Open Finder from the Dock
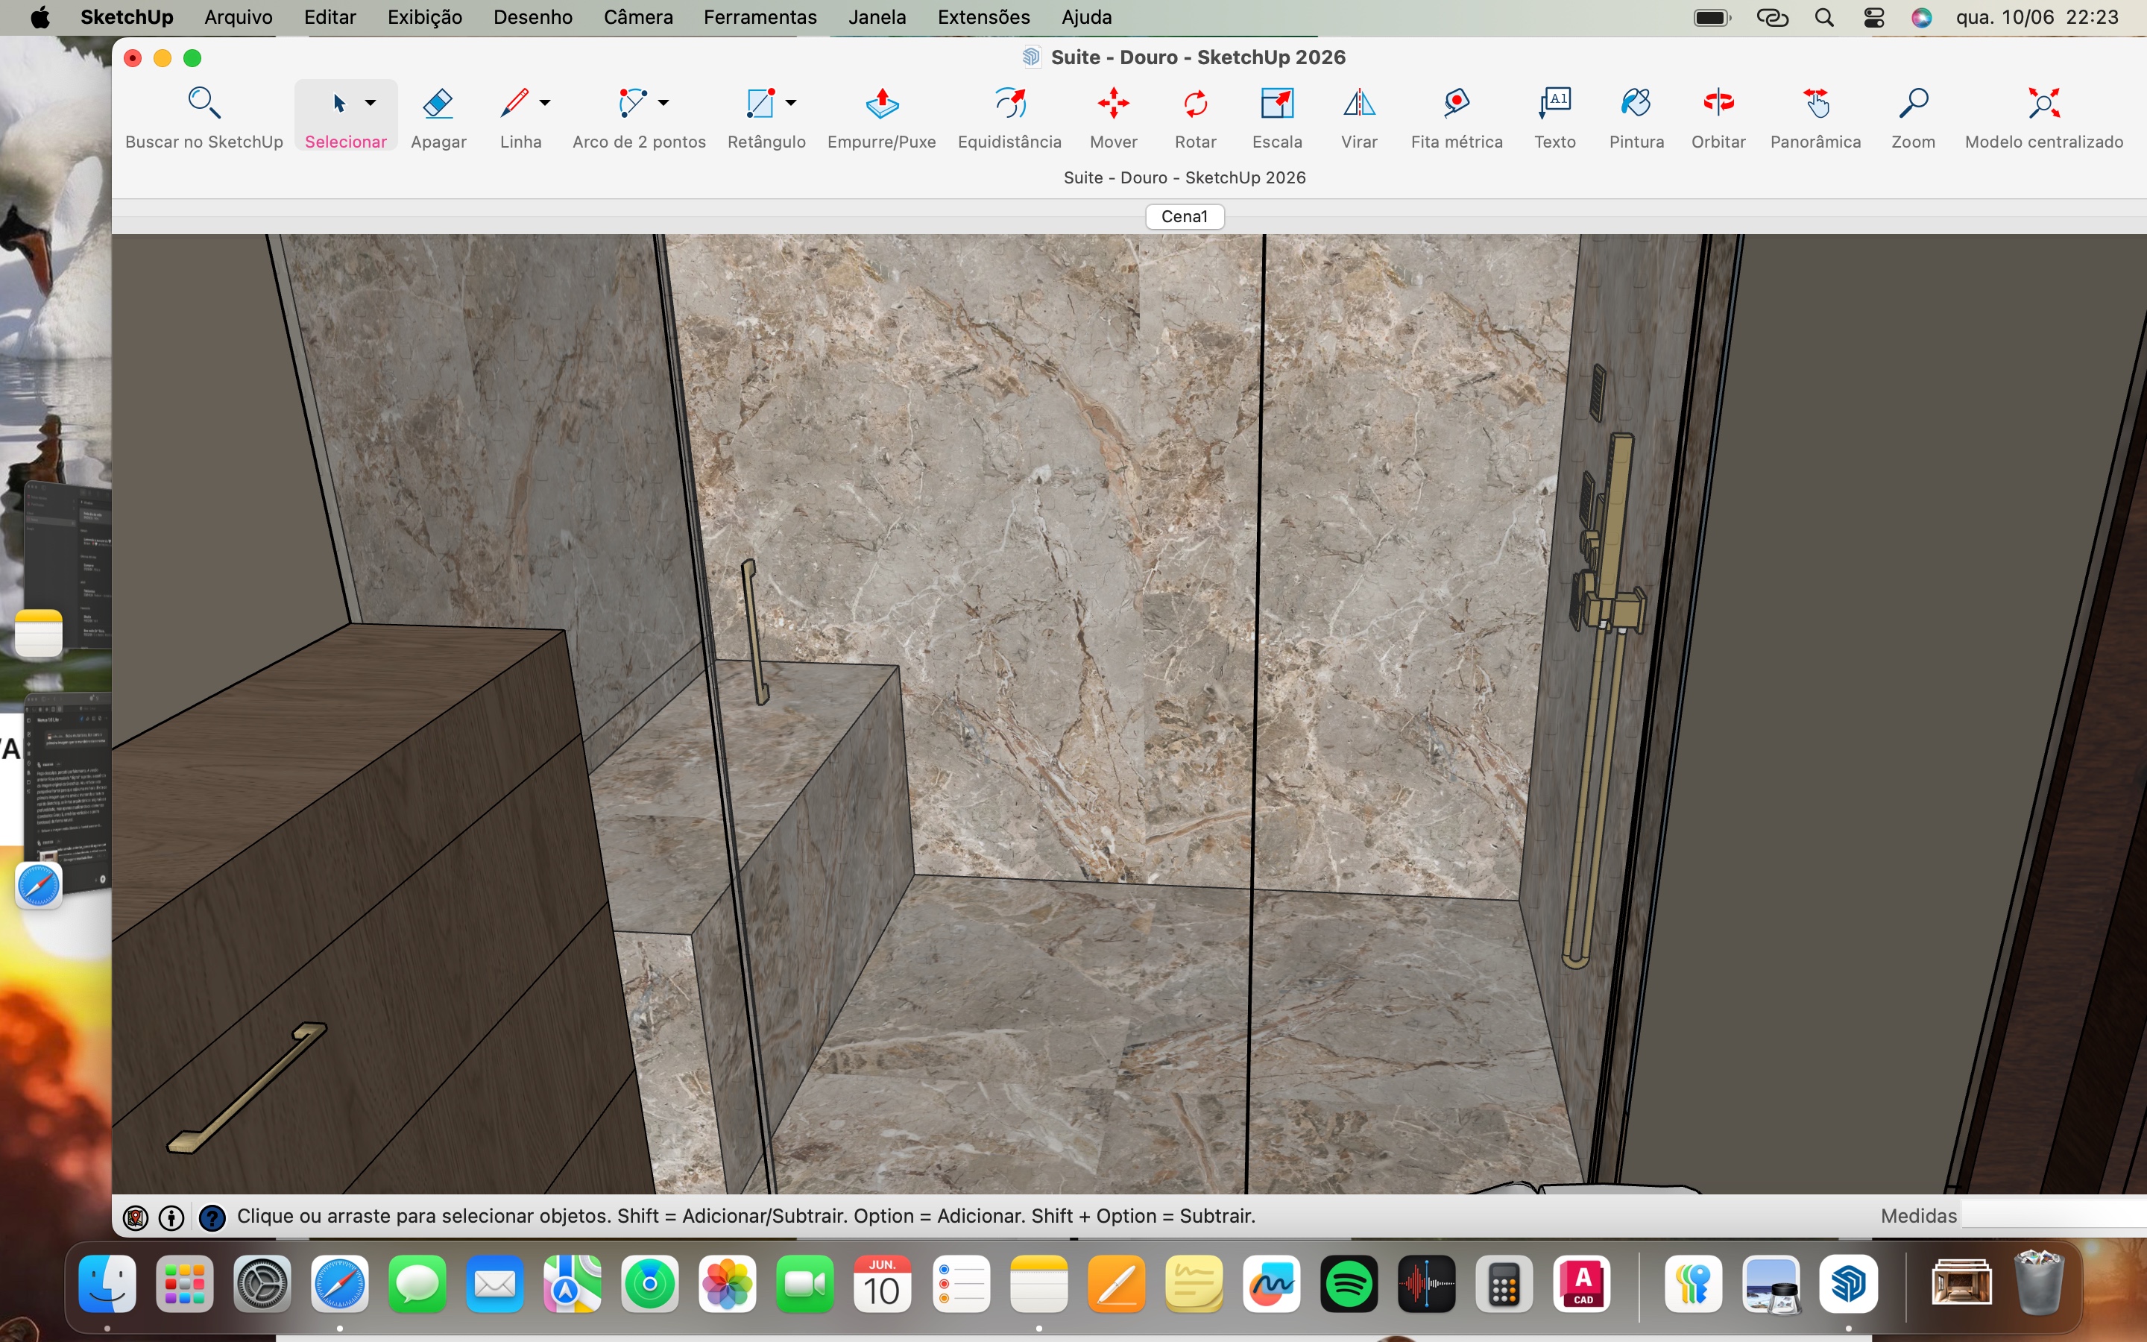 [107, 1285]
